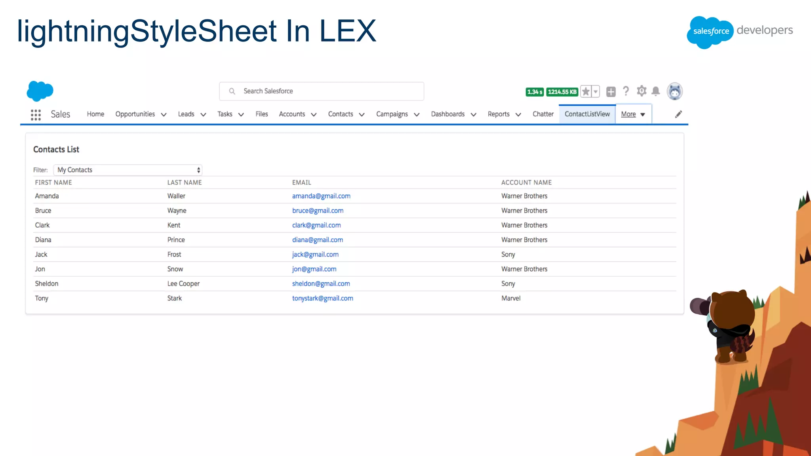Click the global actions plus icon
Screen dimensions: 811x456
(x=611, y=92)
